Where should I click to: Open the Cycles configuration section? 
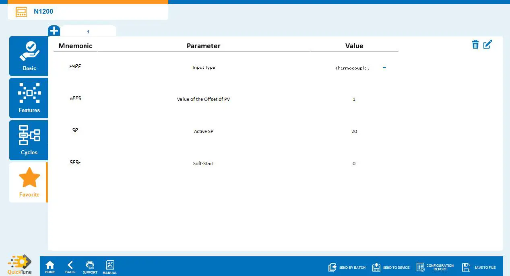(x=29, y=140)
